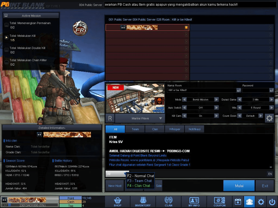This screenshot has width=278, height=208.
Task: Click the map preview thumbnail
Action: tap(135, 98)
